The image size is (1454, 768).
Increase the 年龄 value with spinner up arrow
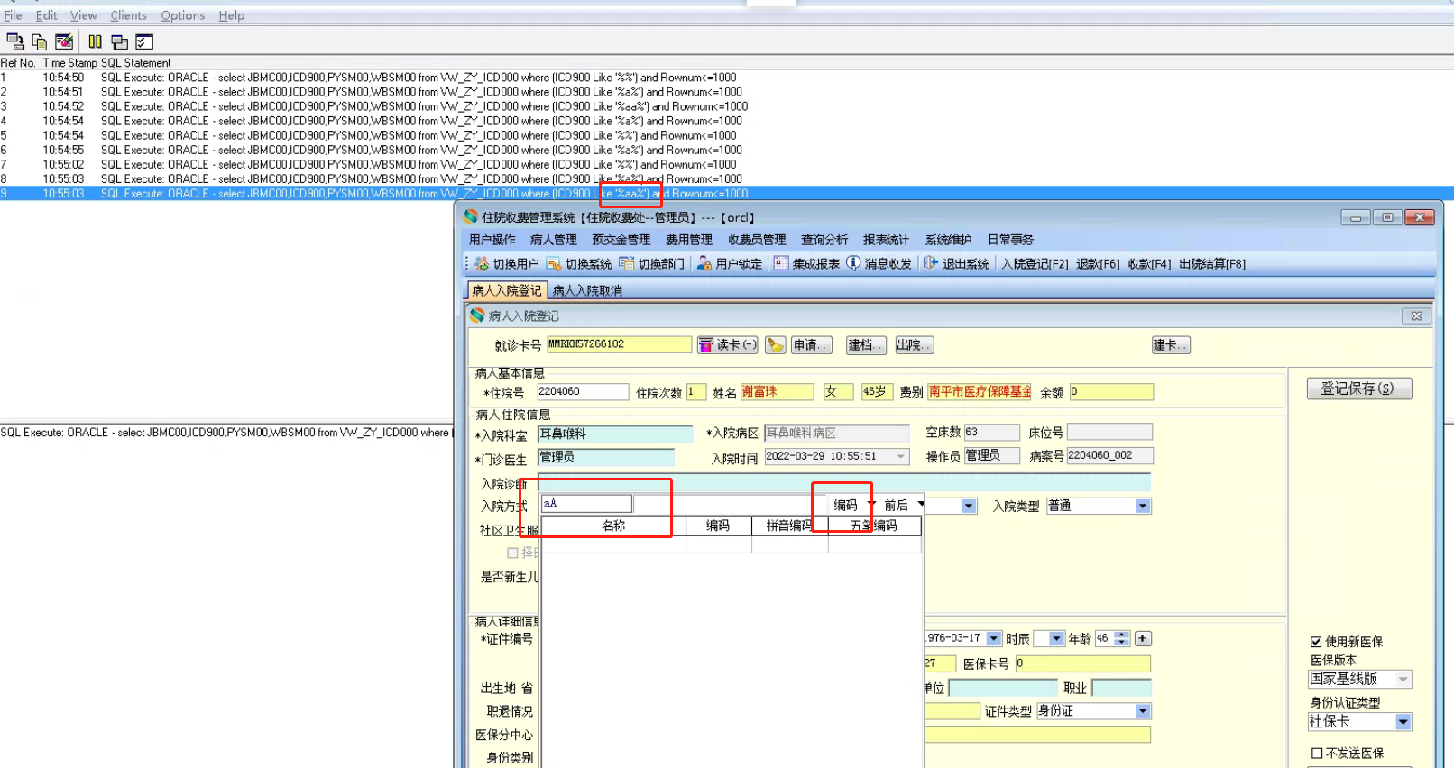1122,635
